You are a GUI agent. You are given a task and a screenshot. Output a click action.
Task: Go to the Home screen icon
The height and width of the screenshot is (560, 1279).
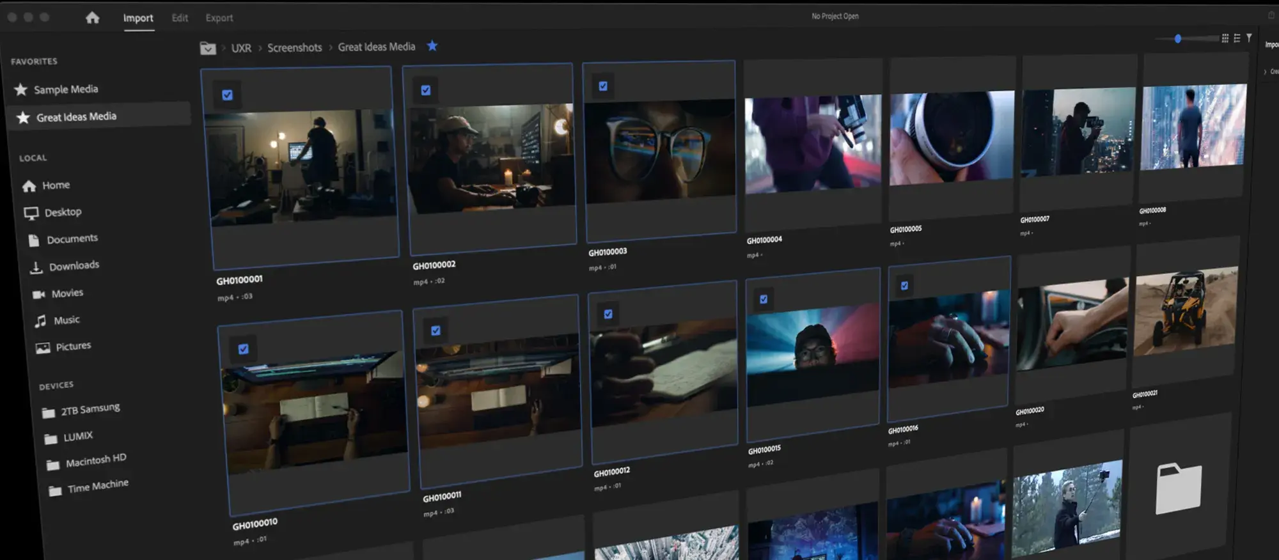tap(93, 17)
